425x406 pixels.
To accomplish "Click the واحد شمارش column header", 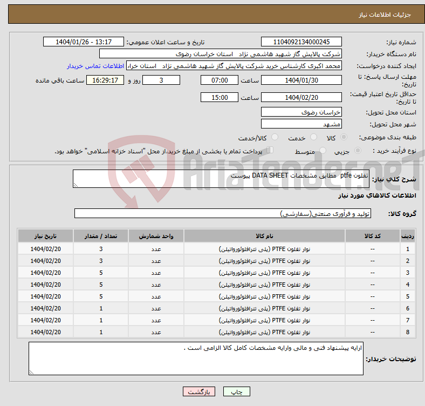I will pos(156,236).
